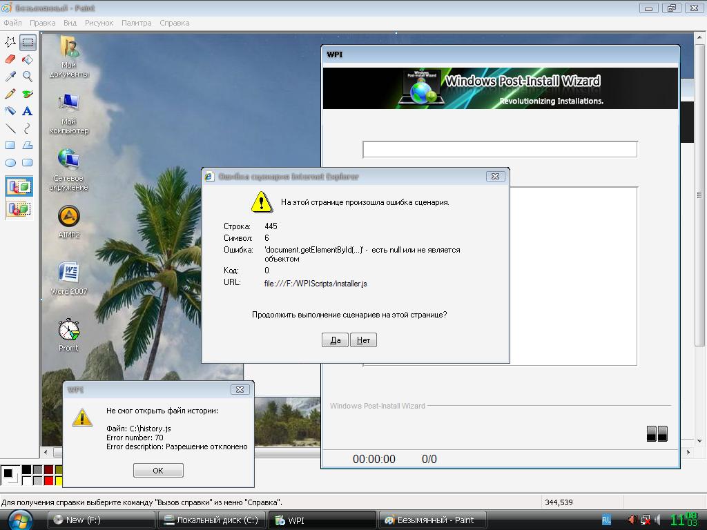The image size is (707, 530).
Task: Select the Free-form select tool in Paint
Action: point(10,42)
